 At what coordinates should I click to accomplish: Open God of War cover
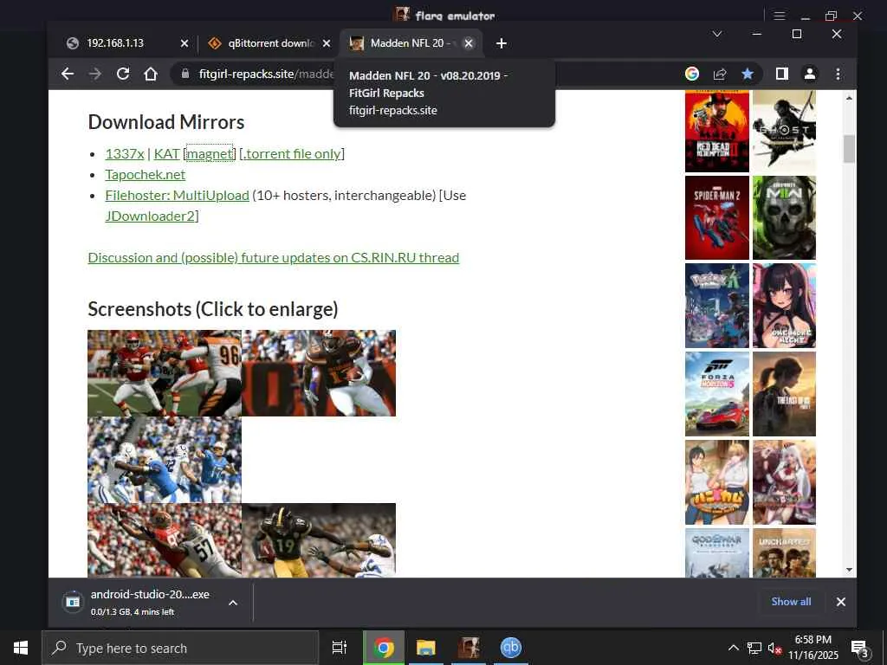tap(716, 553)
